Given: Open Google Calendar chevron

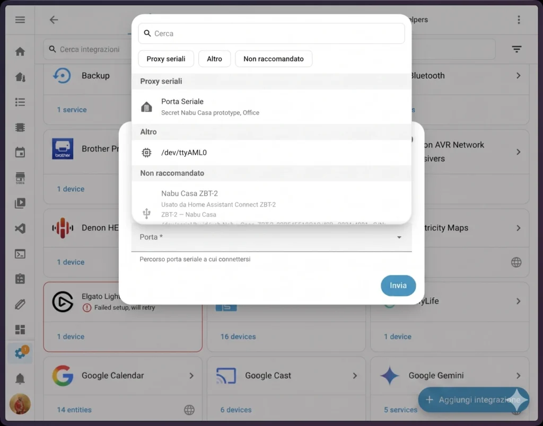Looking at the screenshot, I should tap(191, 376).
